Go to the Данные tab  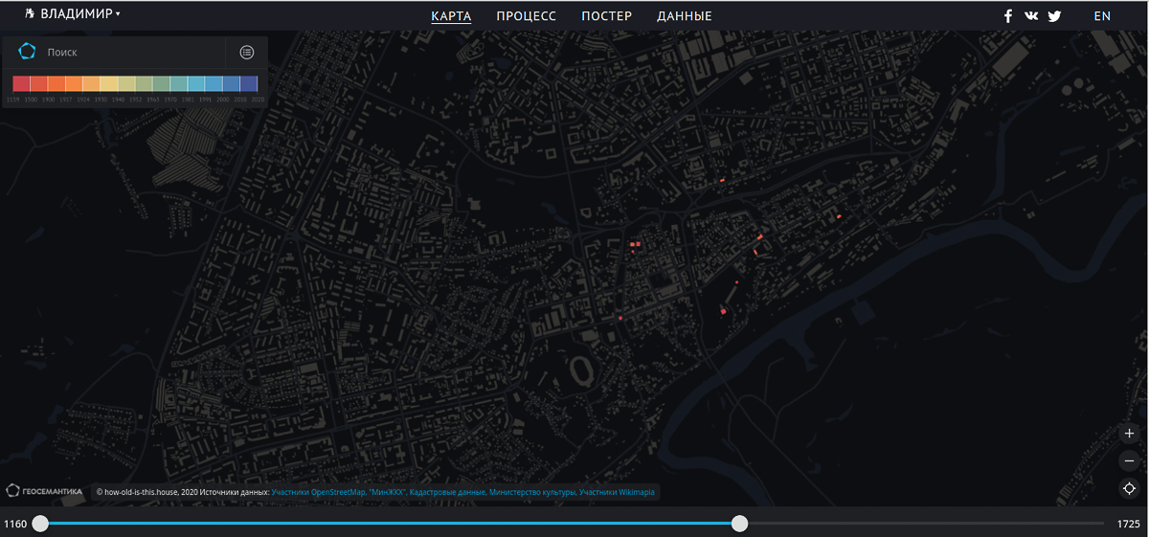tap(684, 16)
